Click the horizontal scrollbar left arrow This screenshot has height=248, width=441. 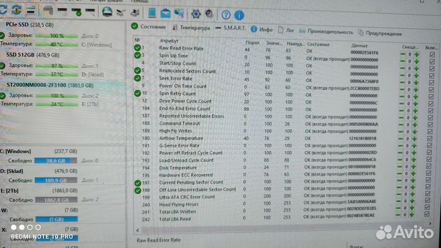(138, 230)
